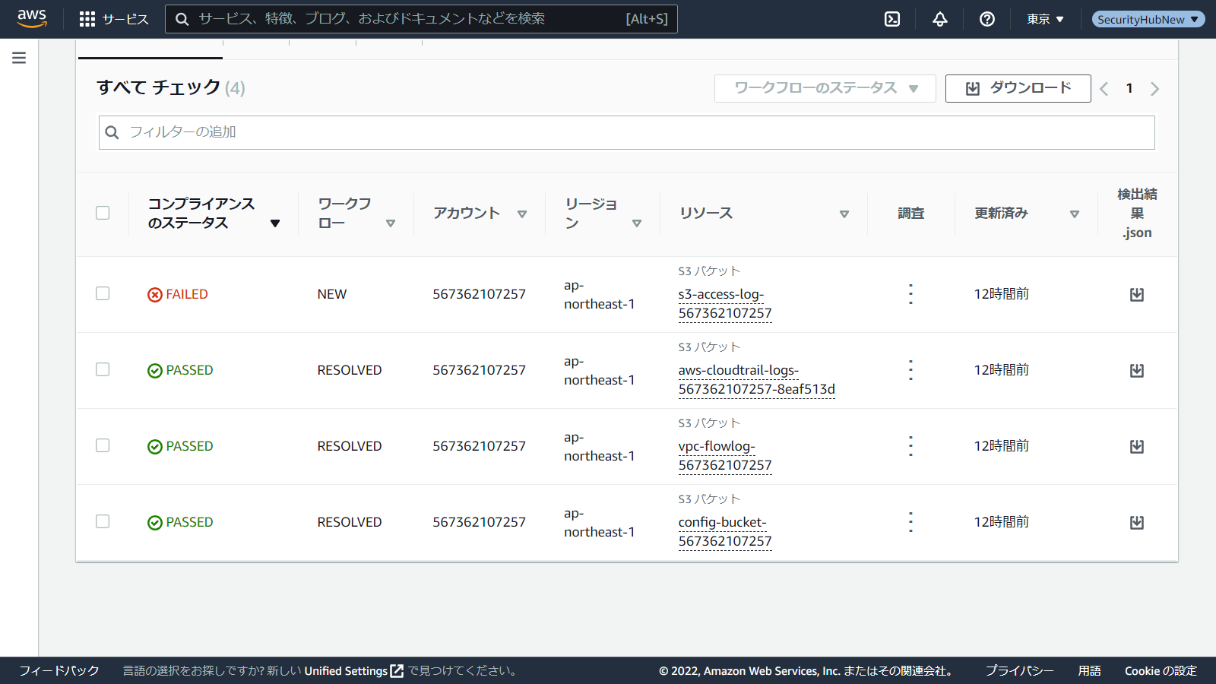Open the 東京 region selector
The width and height of the screenshot is (1216, 684).
1045,19
